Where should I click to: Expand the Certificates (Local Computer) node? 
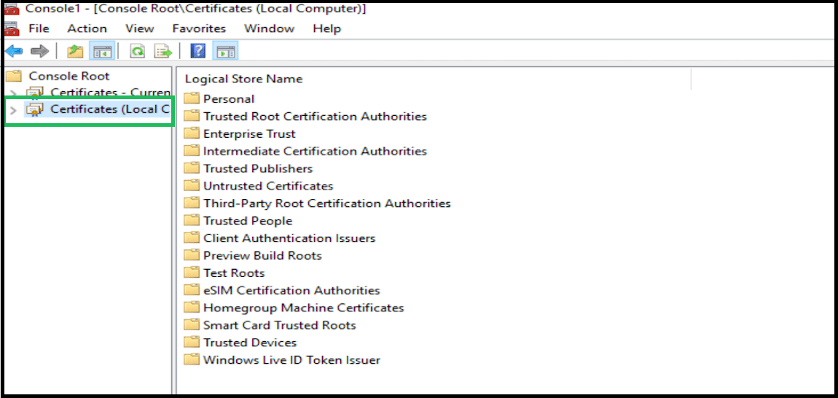13,110
